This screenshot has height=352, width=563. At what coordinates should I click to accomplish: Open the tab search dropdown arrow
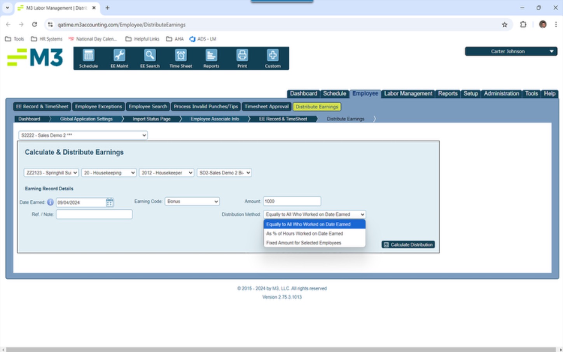7,8
